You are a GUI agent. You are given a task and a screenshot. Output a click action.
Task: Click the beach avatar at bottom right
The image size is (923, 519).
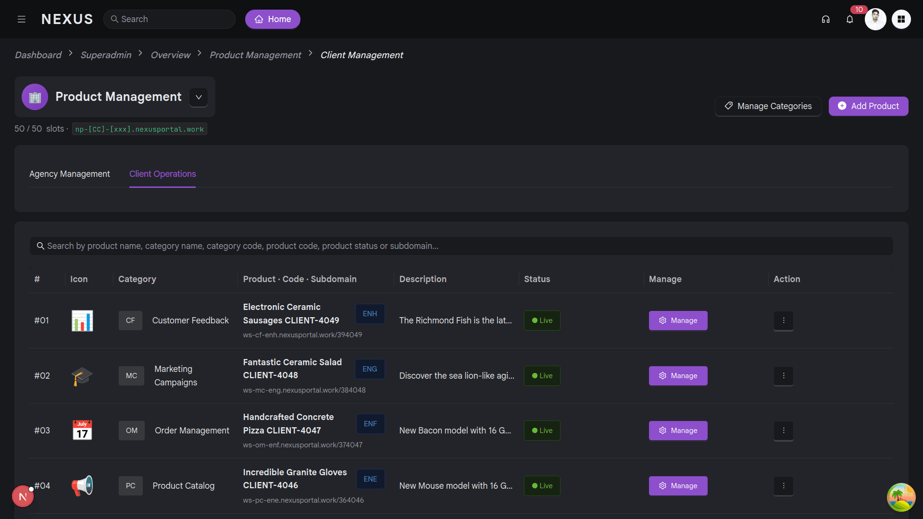pos(901,497)
